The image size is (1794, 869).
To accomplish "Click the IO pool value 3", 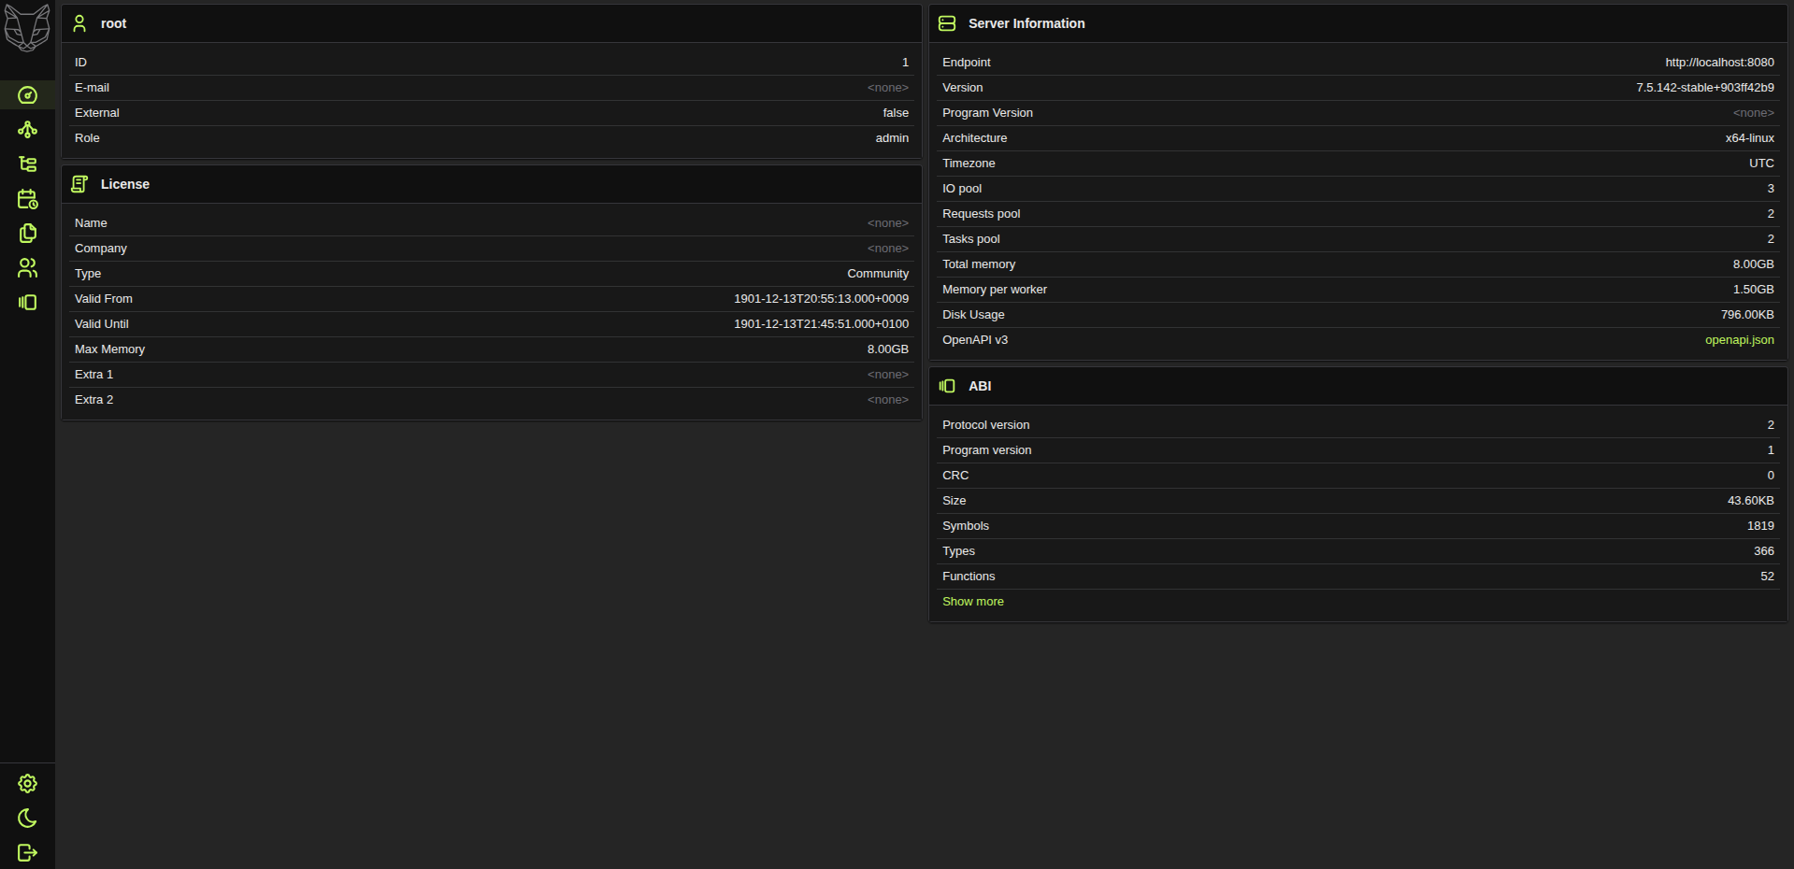I will (1770, 189).
